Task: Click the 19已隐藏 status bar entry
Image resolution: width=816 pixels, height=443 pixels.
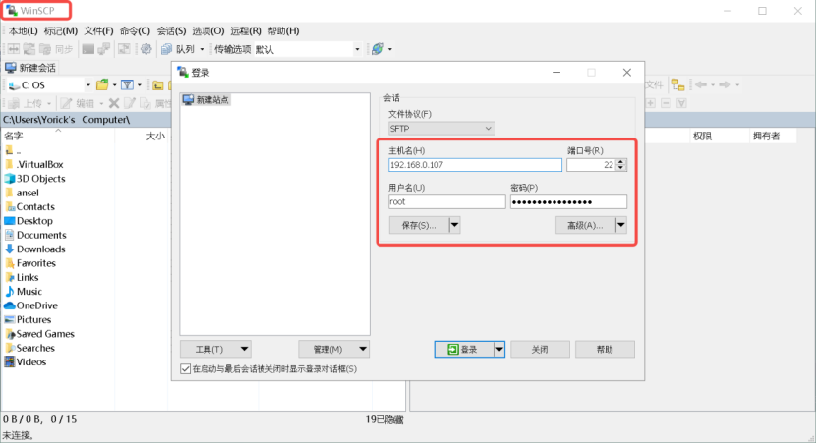Action: (x=384, y=419)
